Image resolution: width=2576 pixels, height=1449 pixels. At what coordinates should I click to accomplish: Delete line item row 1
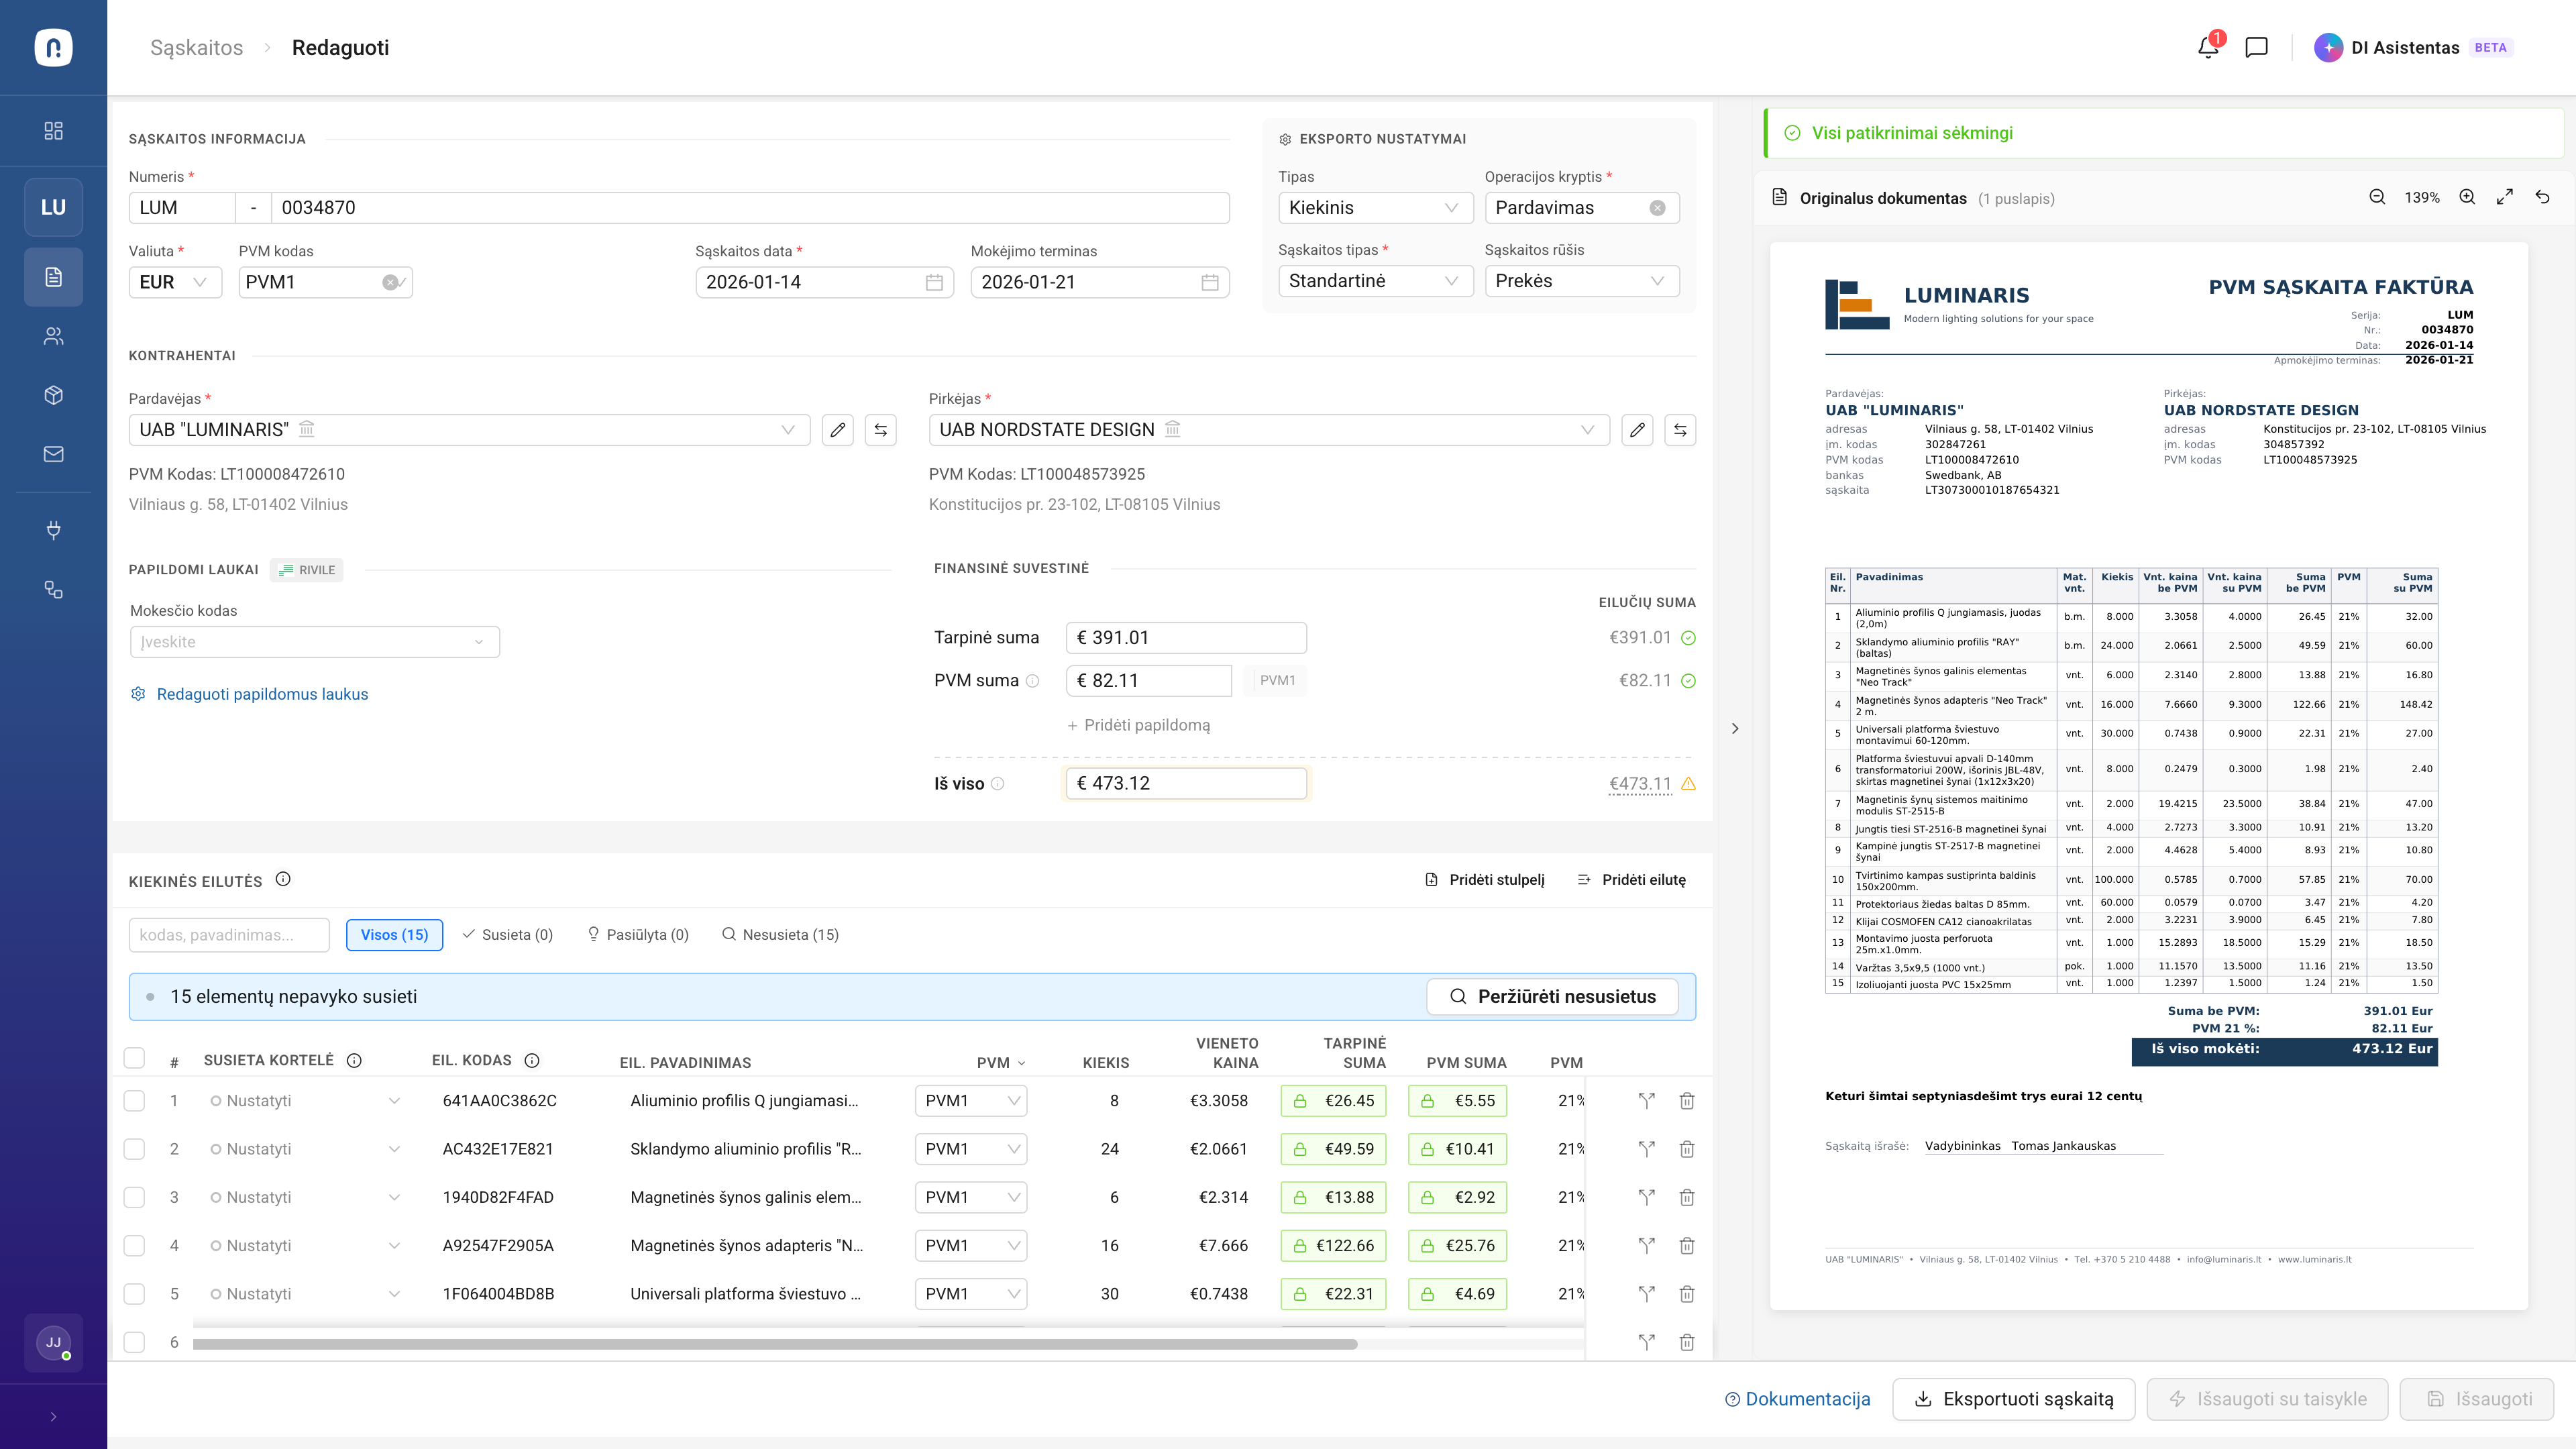point(1687,1101)
